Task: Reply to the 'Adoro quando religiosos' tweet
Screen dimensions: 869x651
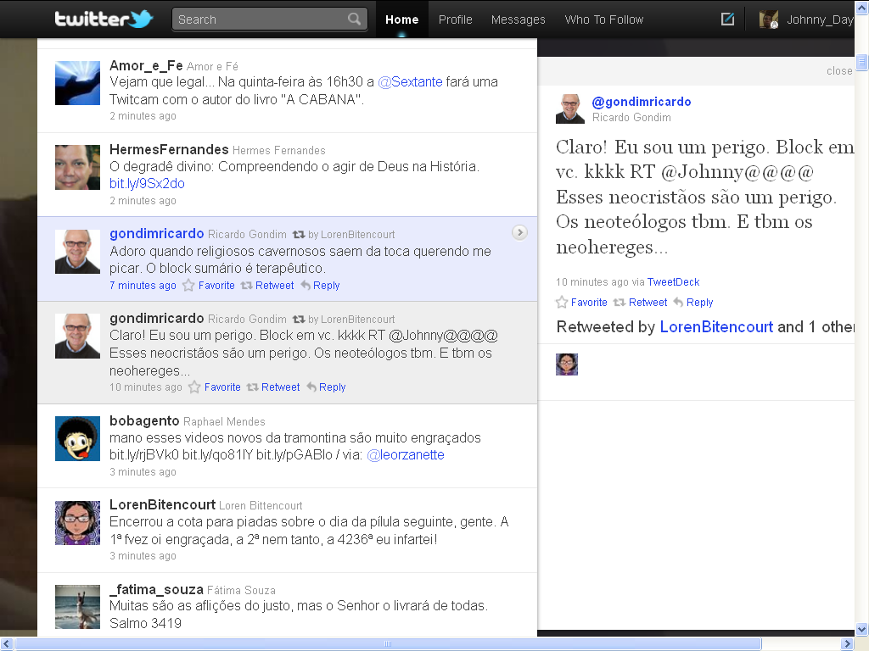Action: 326,286
